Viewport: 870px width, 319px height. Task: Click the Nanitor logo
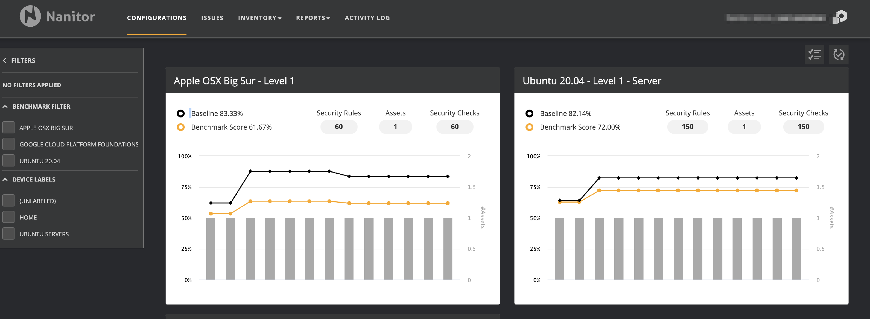[x=57, y=16]
